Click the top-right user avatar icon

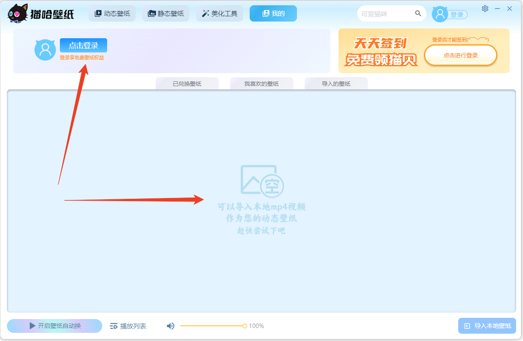coord(439,14)
